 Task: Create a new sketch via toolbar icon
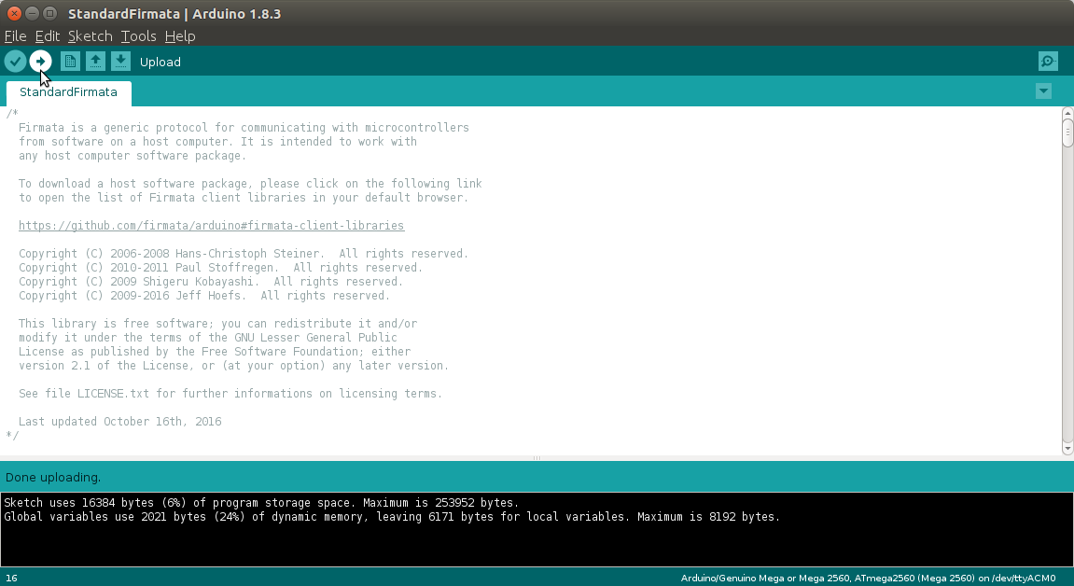pos(70,61)
